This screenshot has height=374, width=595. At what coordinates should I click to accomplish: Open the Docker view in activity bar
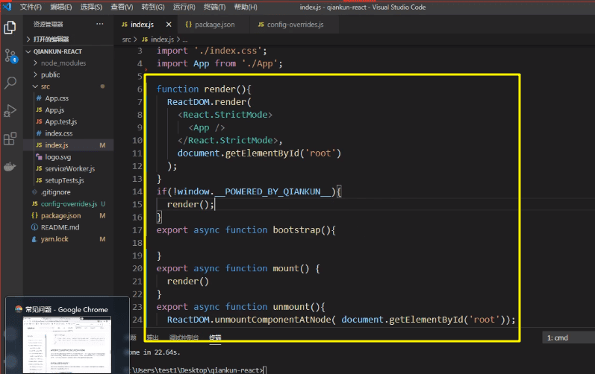tap(10, 166)
